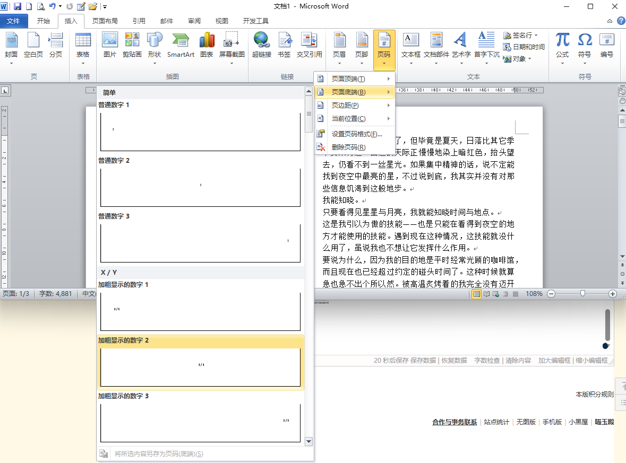Click the zoom slider handle
The width and height of the screenshot is (626, 463).
(x=582, y=294)
